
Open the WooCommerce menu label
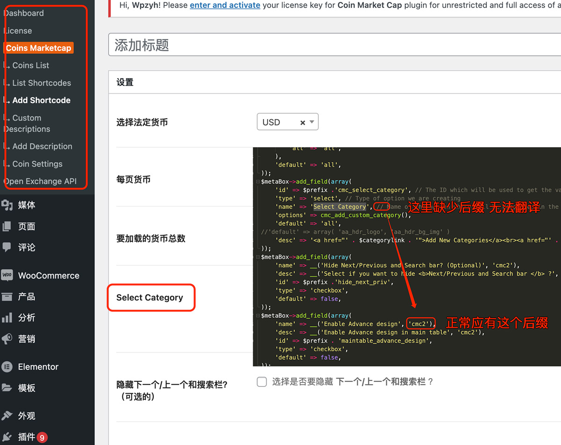click(49, 276)
